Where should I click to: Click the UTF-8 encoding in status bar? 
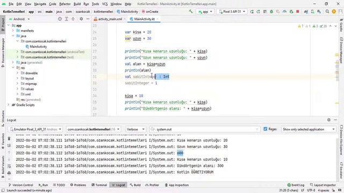tap(311, 190)
